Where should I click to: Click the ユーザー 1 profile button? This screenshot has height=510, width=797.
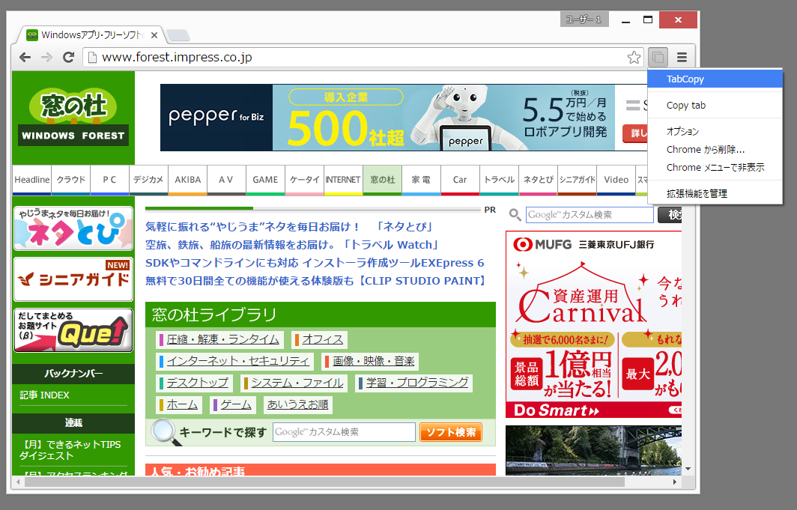coord(584,19)
